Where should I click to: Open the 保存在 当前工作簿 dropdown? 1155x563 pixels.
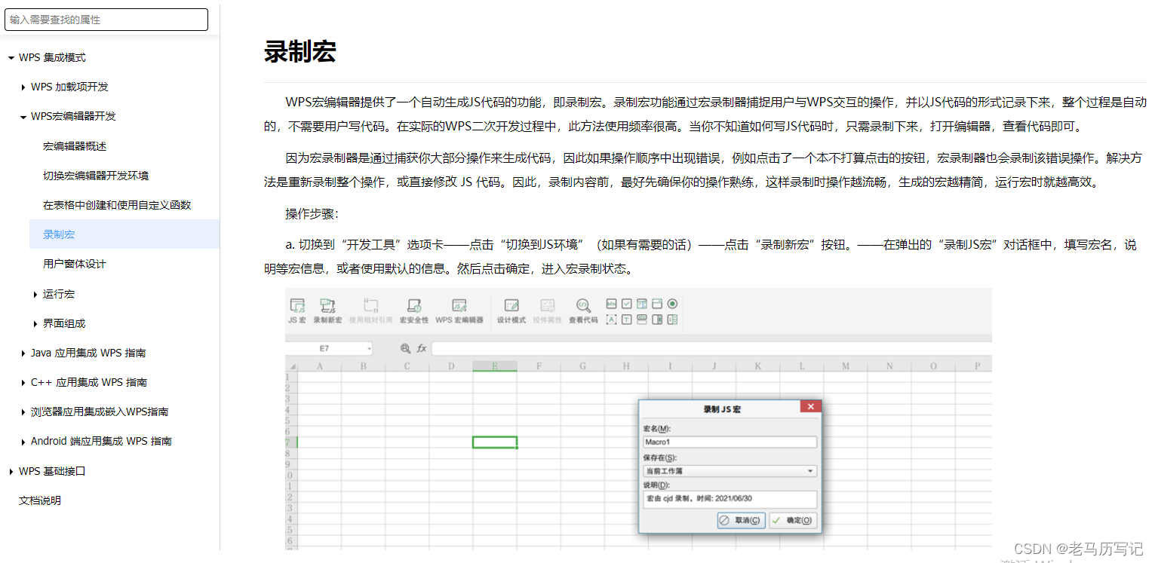pyautogui.click(x=730, y=471)
